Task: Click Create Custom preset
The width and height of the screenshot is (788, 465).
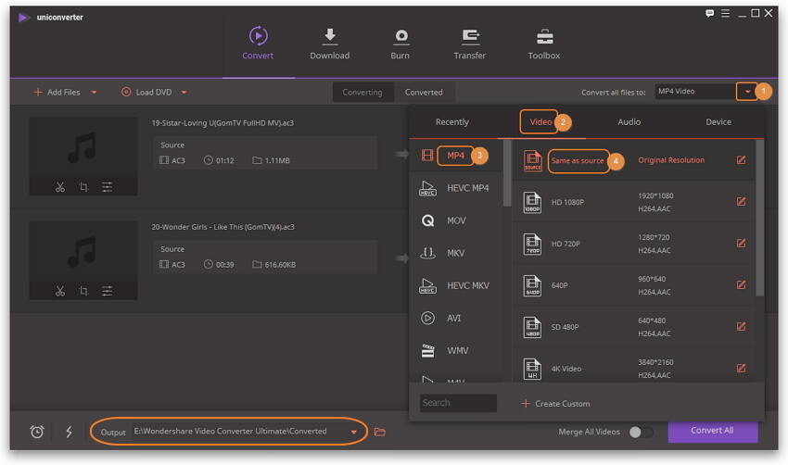Action: point(556,404)
